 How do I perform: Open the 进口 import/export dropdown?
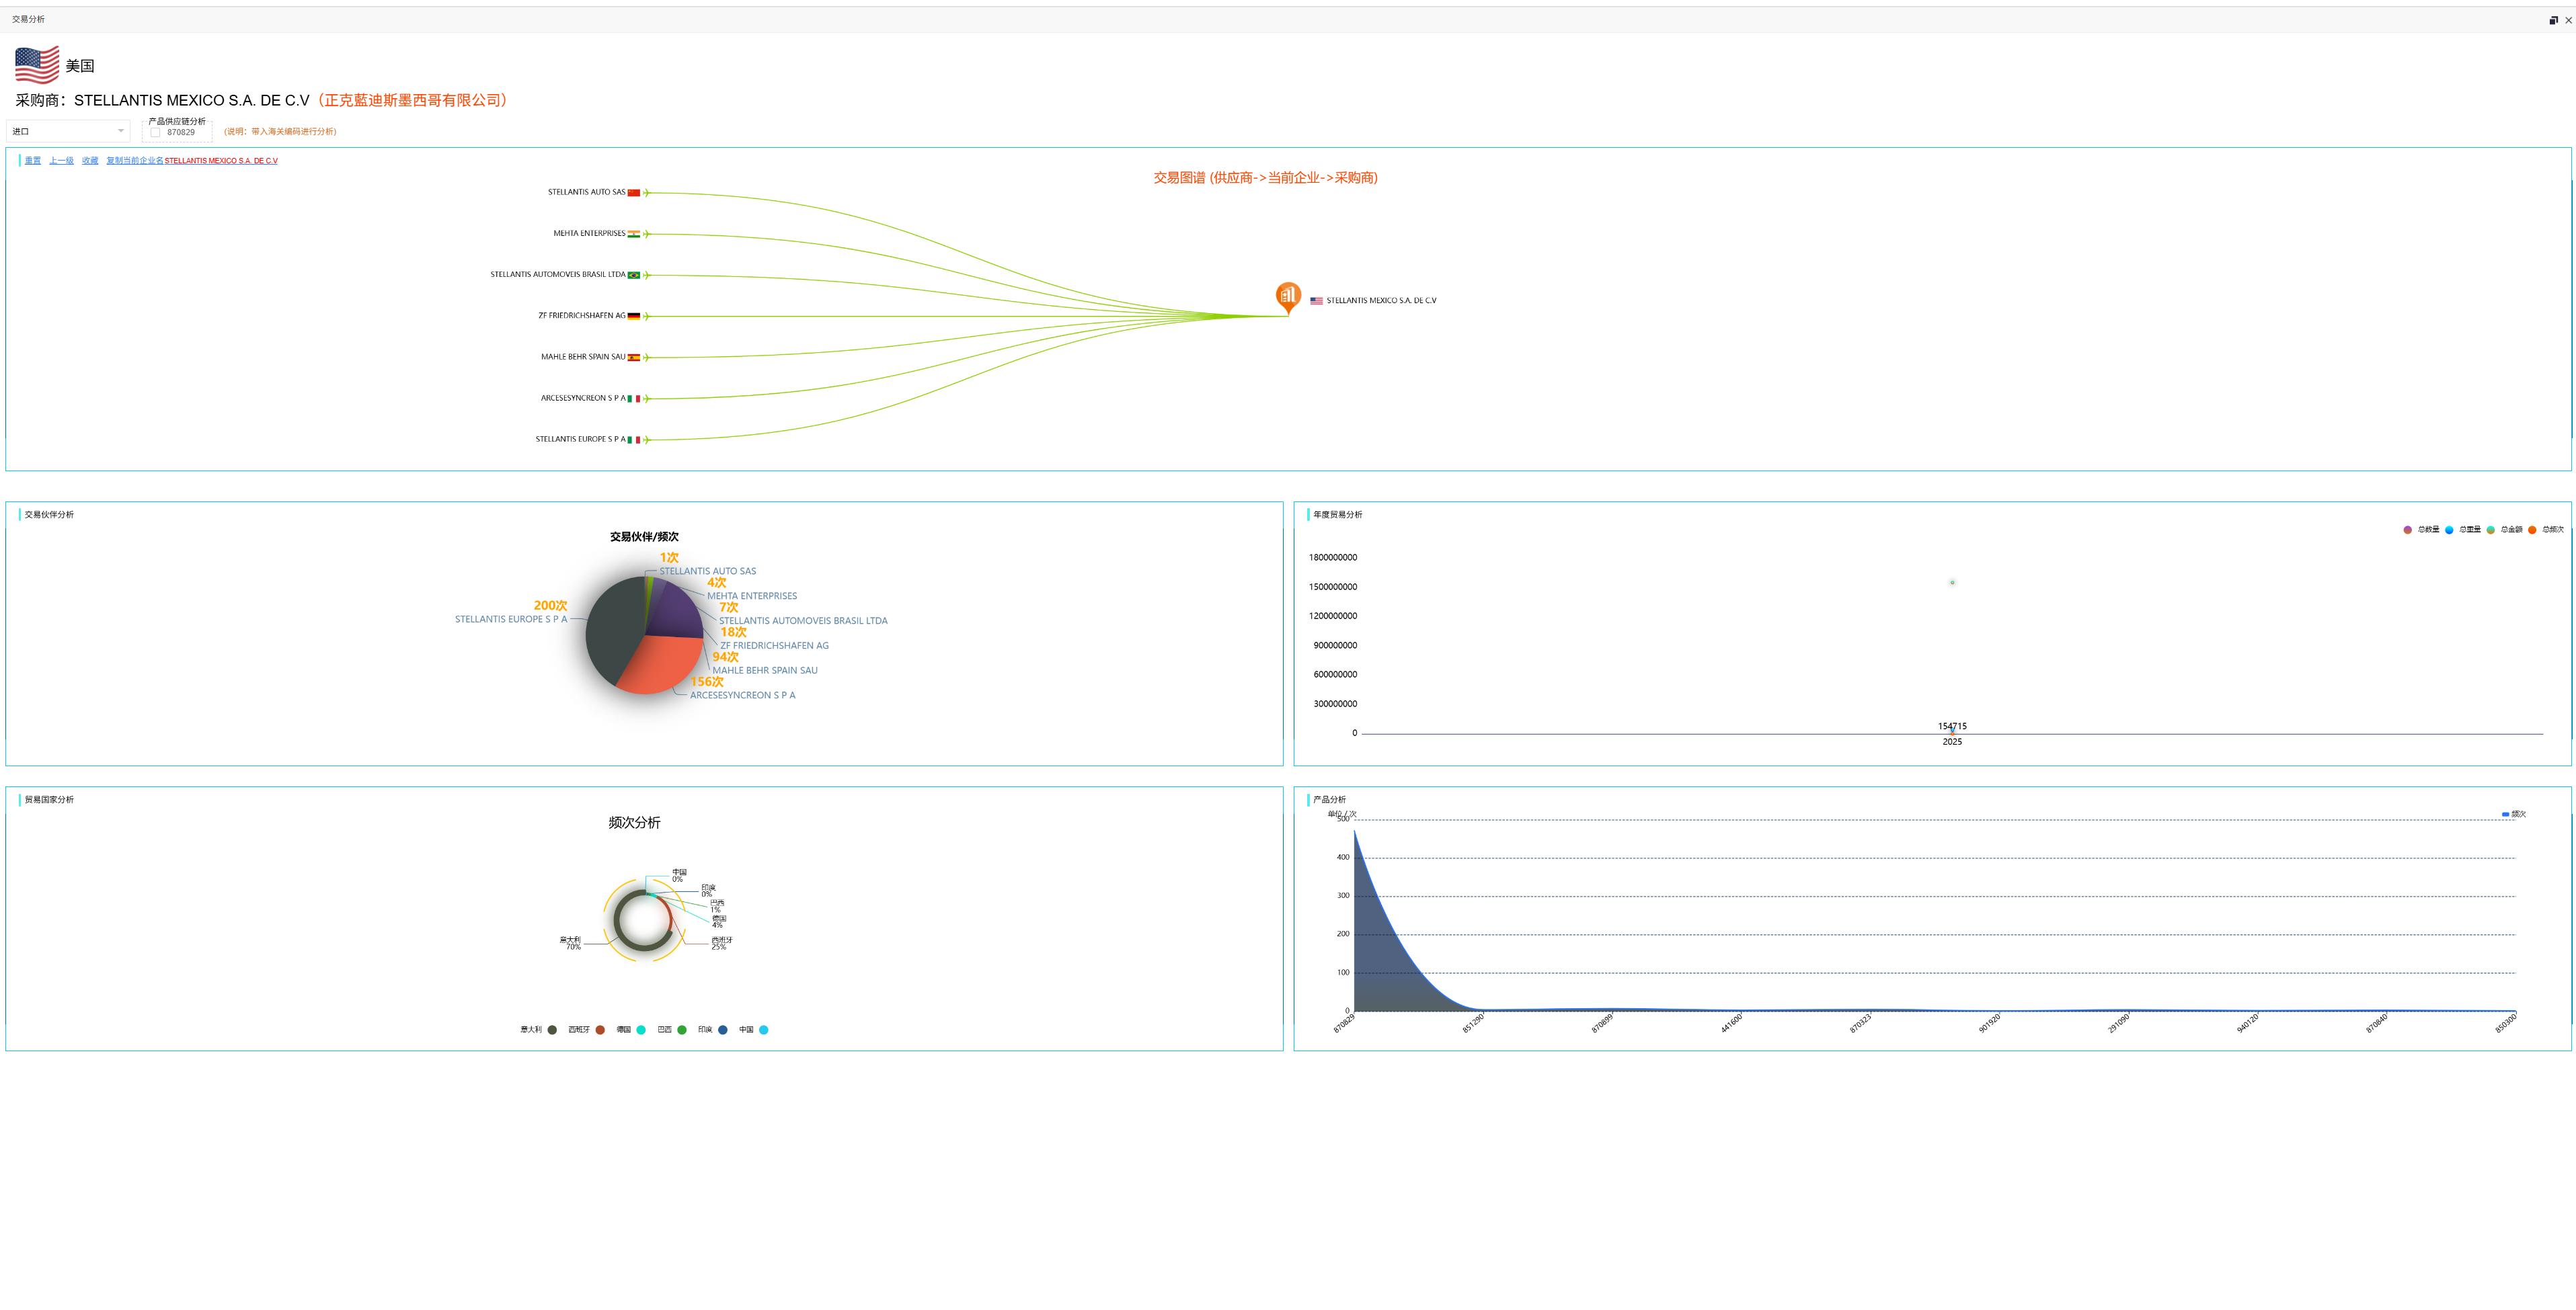point(67,131)
